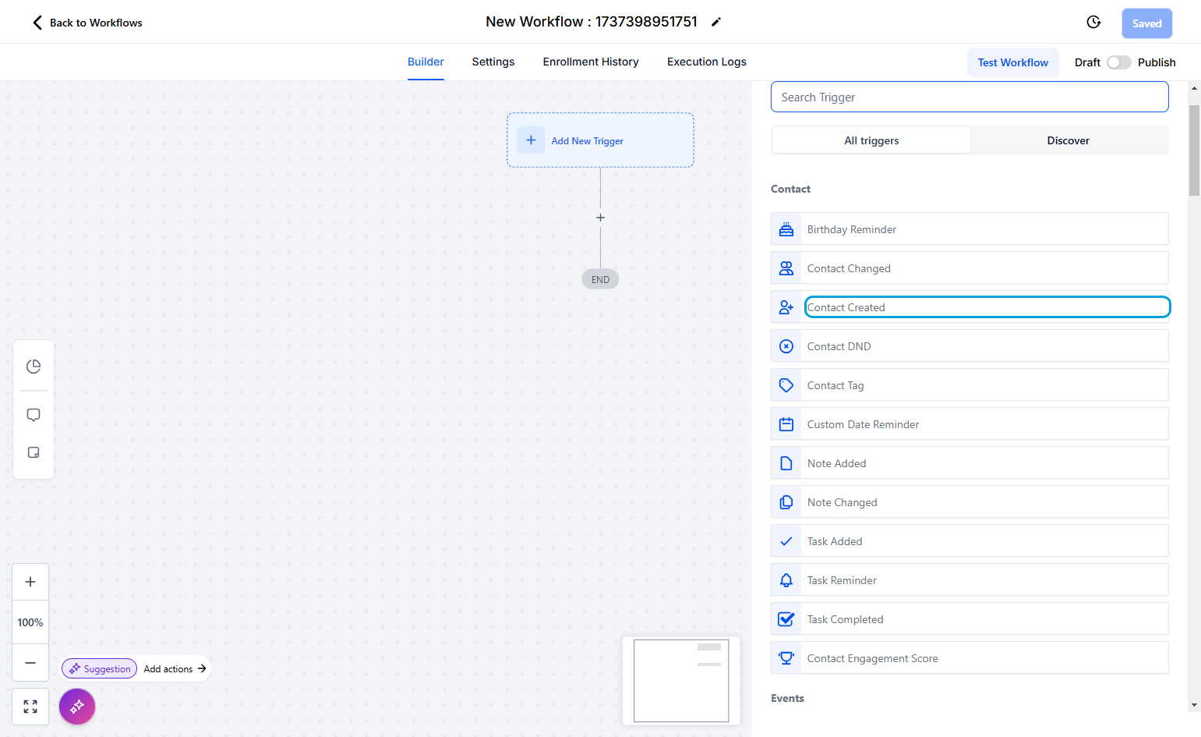Click the Add New Trigger label
This screenshot has width=1201, height=737.
587,141
